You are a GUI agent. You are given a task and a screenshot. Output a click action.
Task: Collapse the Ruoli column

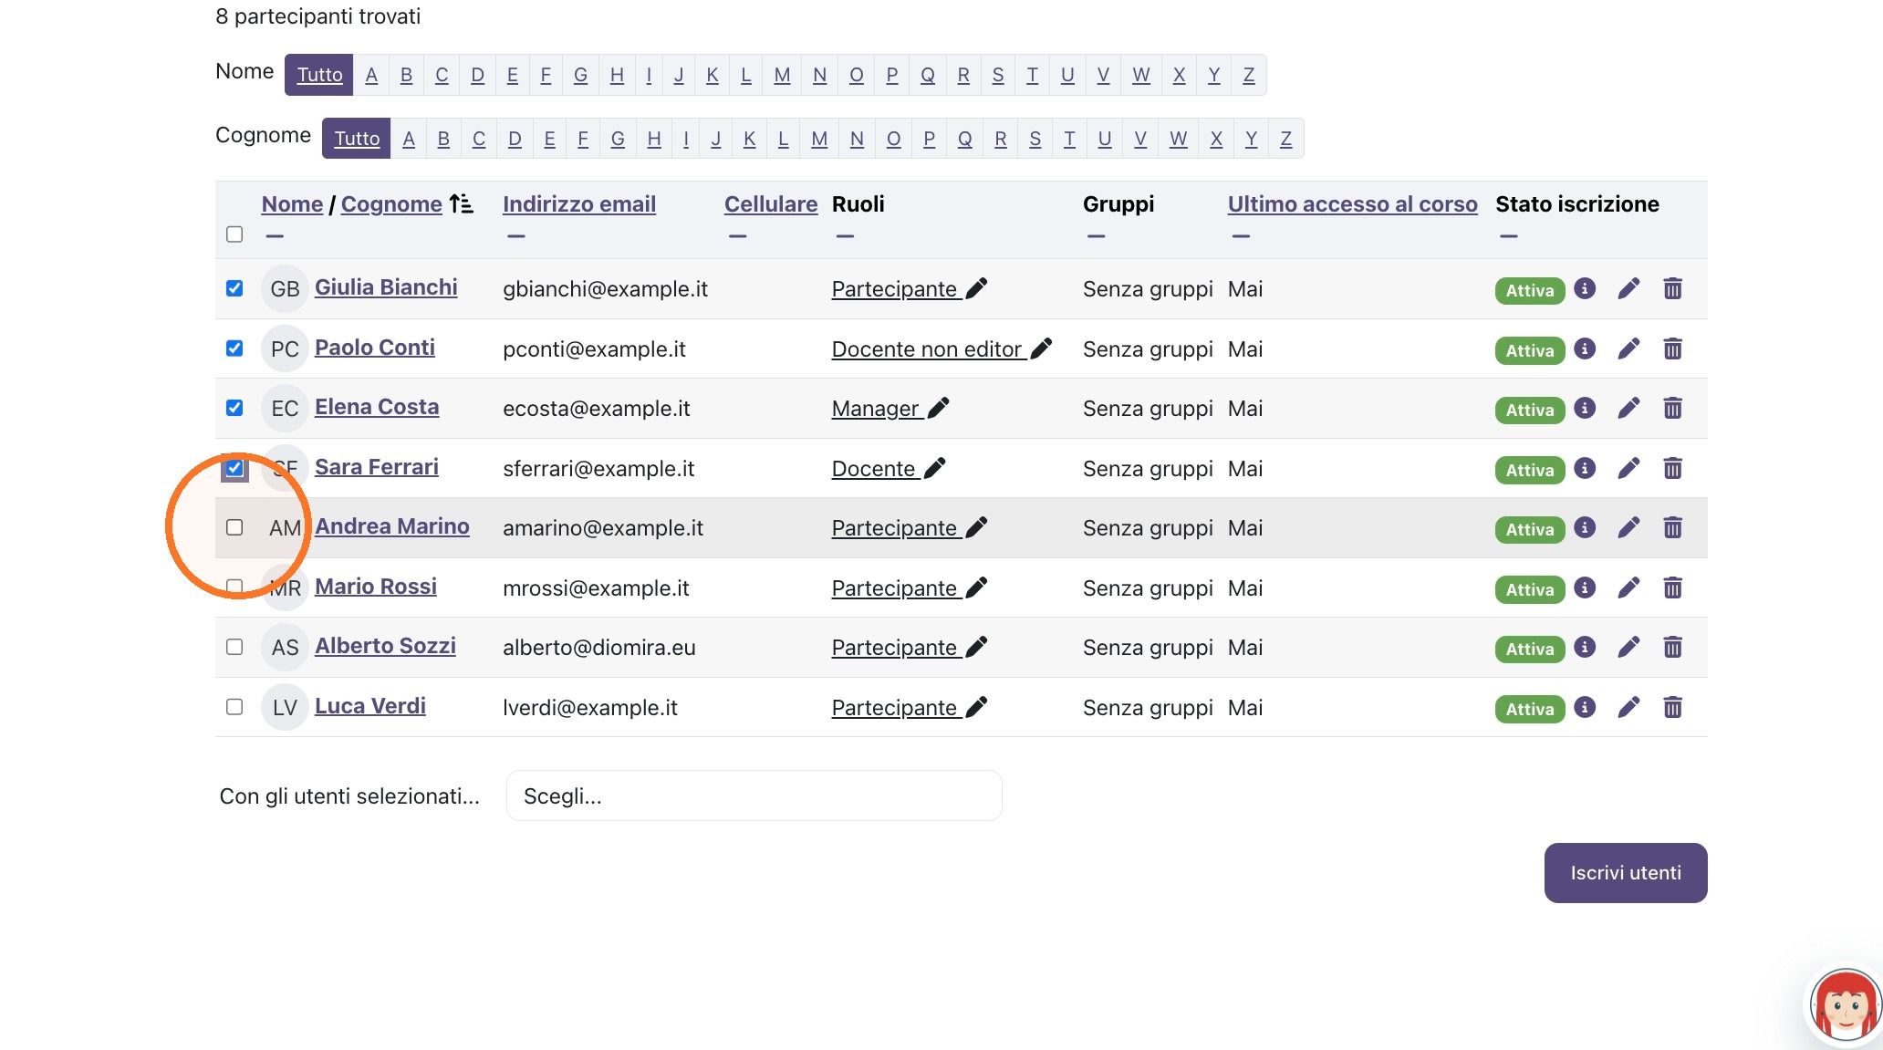[x=845, y=236]
